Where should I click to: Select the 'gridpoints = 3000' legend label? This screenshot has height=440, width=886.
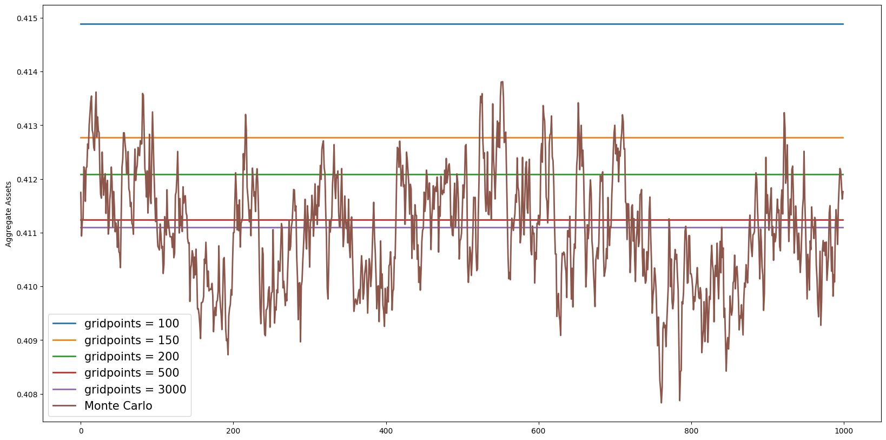click(x=135, y=390)
